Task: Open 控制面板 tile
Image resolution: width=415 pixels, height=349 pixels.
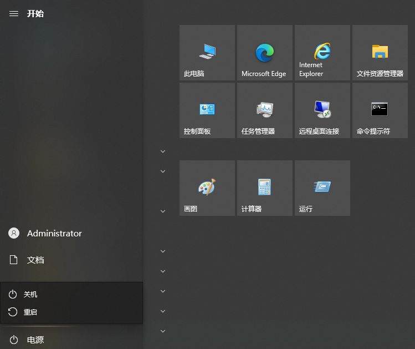Action: [207, 110]
